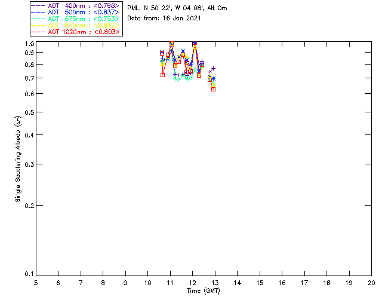Click the 0.2 y-axis tick label
This screenshot has width=382, height=306.
(x=29, y=206)
